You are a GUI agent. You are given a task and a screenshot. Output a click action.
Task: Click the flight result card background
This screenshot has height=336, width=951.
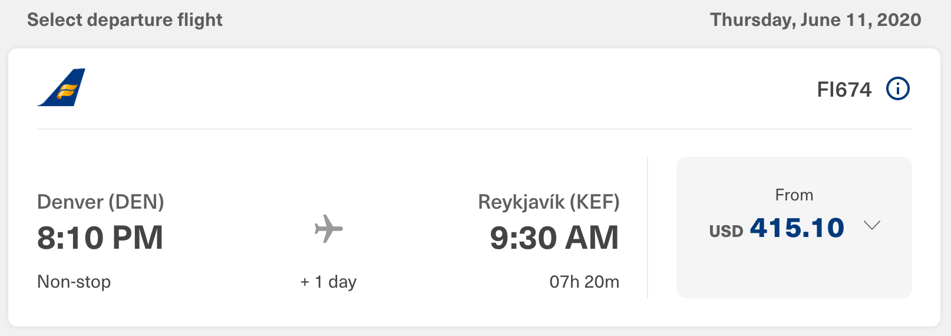coord(474,187)
